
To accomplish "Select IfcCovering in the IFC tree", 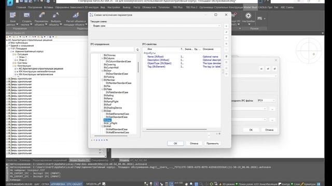I will click(109, 65).
